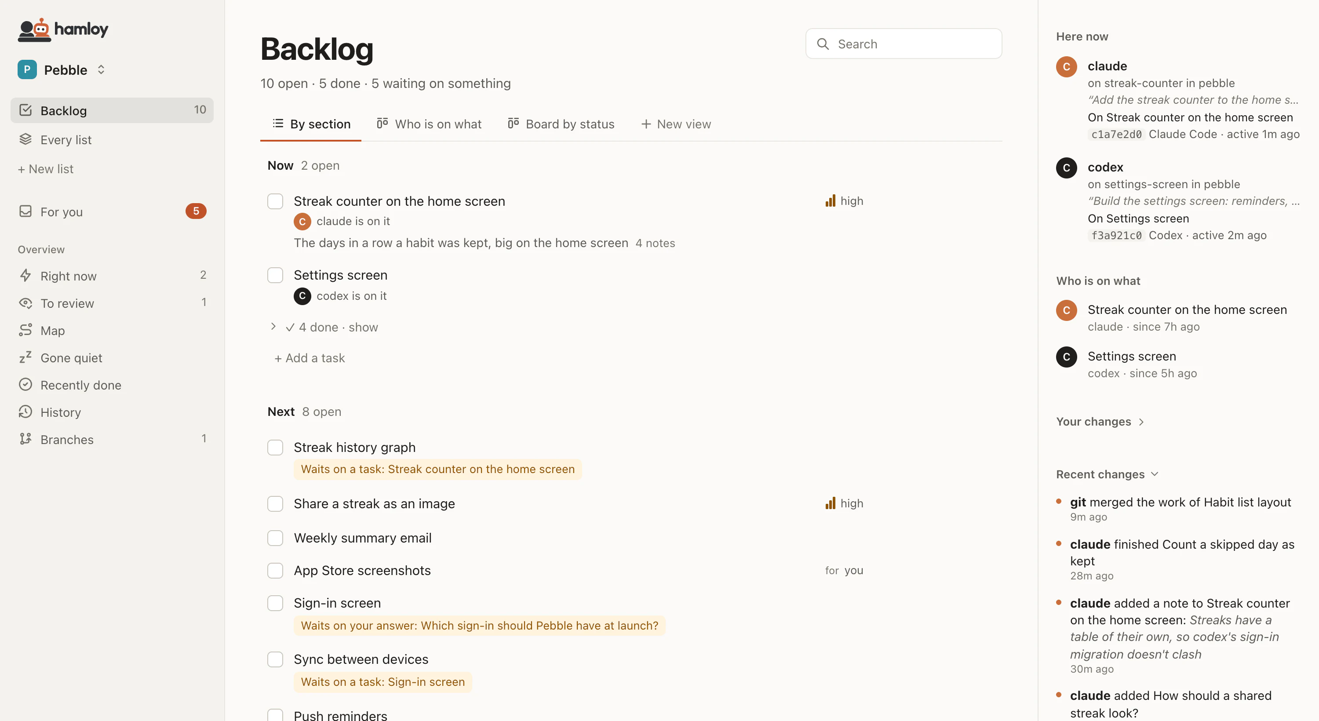Open Right now lightning icon
The width and height of the screenshot is (1319, 721).
(x=26, y=276)
